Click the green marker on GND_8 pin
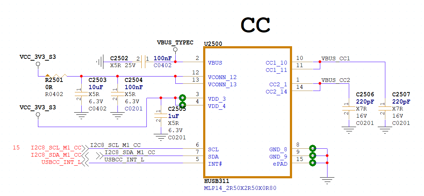Image resolution: width=424 pixels, height=196 pixels. [x=313, y=148]
